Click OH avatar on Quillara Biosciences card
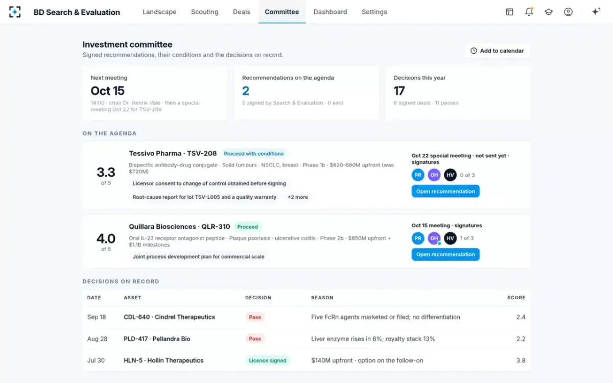Screen dimensions: 613x383 tap(434, 238)
